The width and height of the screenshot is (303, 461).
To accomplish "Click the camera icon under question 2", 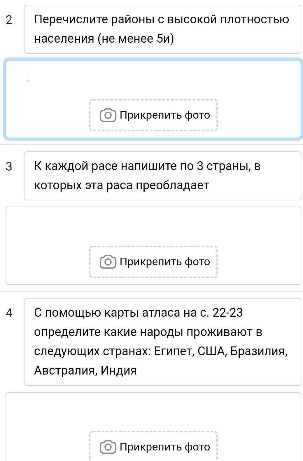I will point(108,115).
